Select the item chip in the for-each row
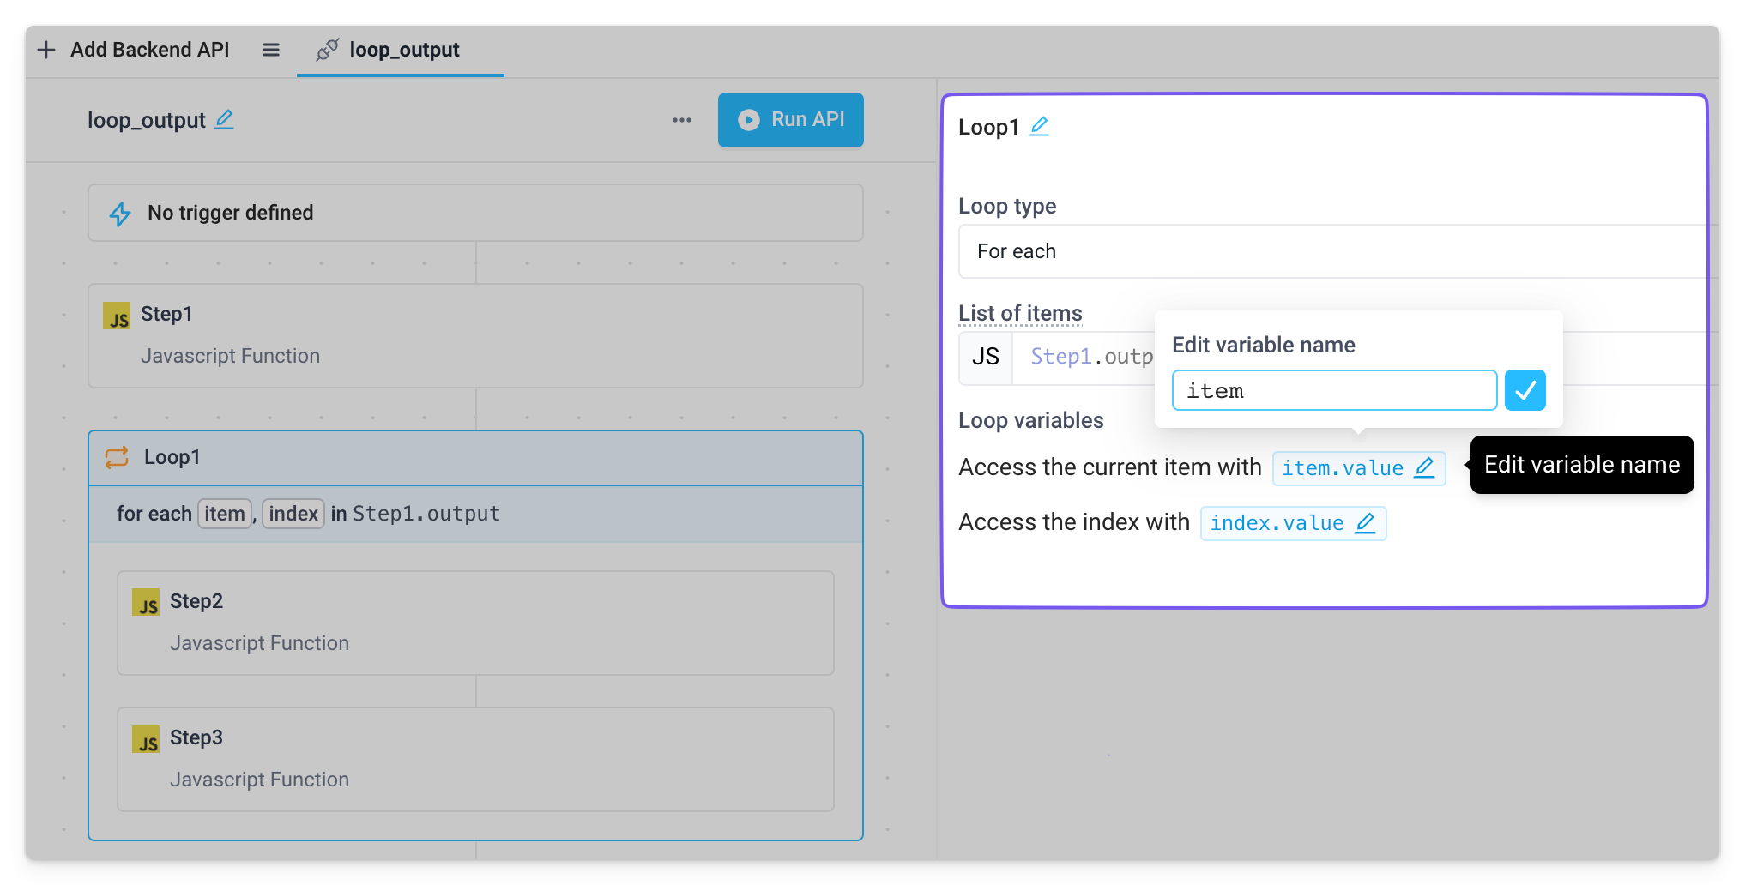1745x885 pixels. pos(224,514)
